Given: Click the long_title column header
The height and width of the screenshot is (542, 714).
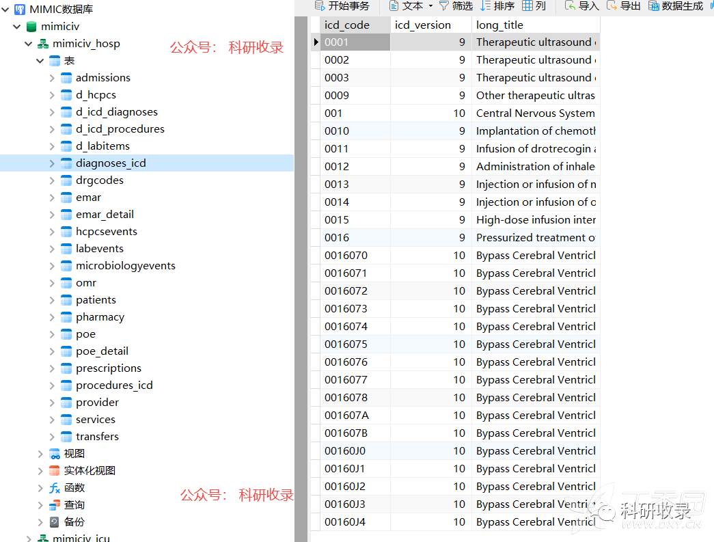Looking at the screenshot, I should click(x=499, y=25).
